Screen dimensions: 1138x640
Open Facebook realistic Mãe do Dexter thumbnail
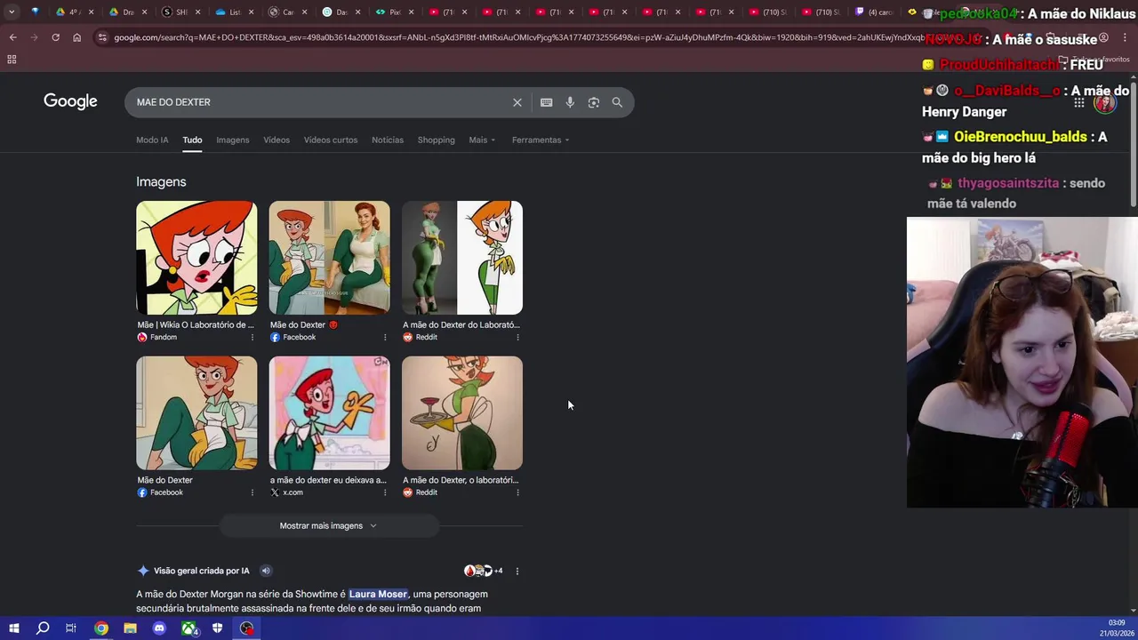pyautogui.click(x=329, y=258)
